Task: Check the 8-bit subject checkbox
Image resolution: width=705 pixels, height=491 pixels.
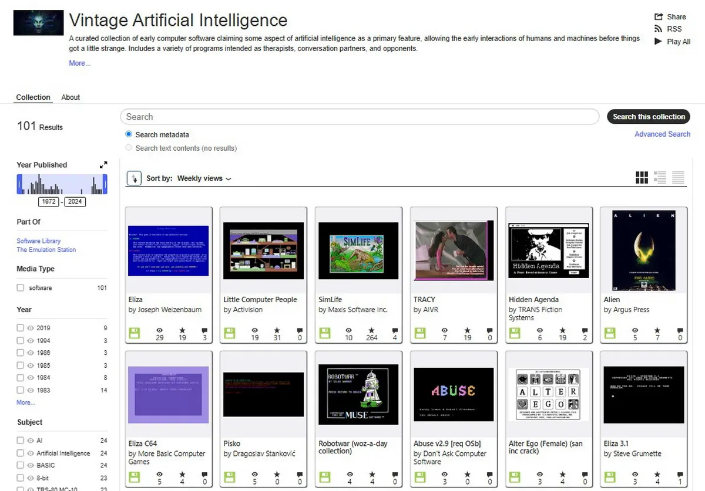Action: click(x=21, y=478)
